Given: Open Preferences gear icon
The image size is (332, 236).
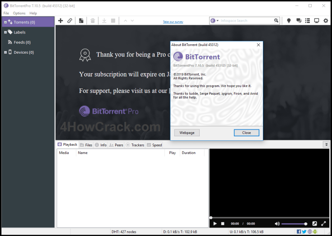Looking at the screenshot, I should click(326, 20).
